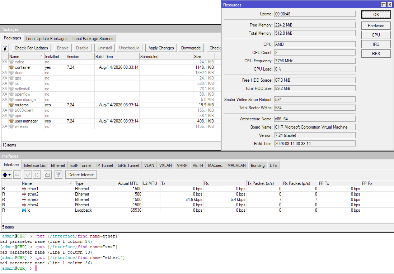Select the ether4 interface icon

[24, 205]
